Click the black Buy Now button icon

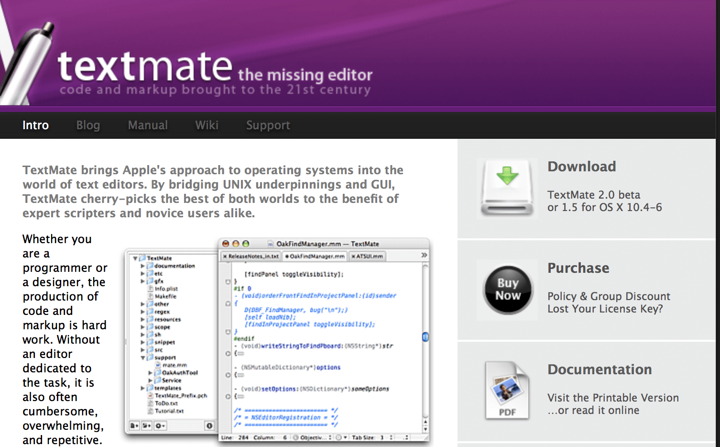coord(508,290)
